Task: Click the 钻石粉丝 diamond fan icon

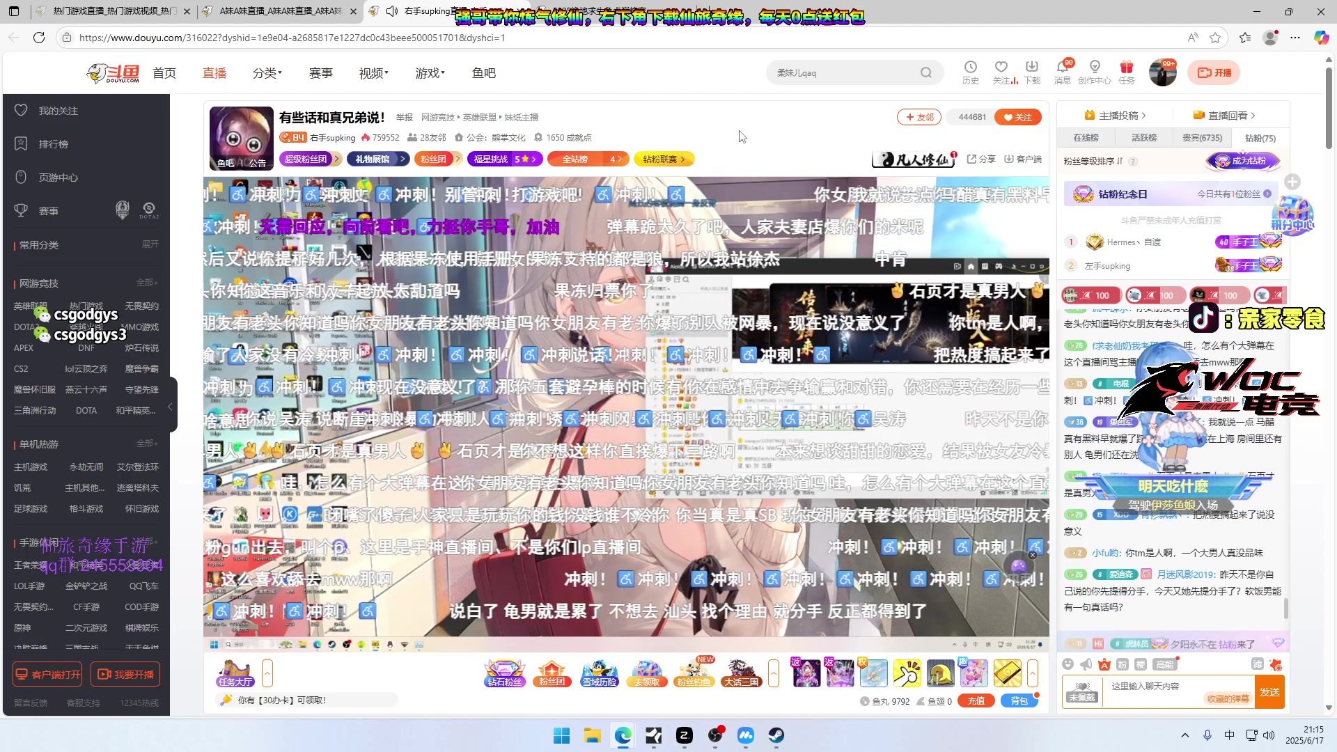Action: (504, 673)
